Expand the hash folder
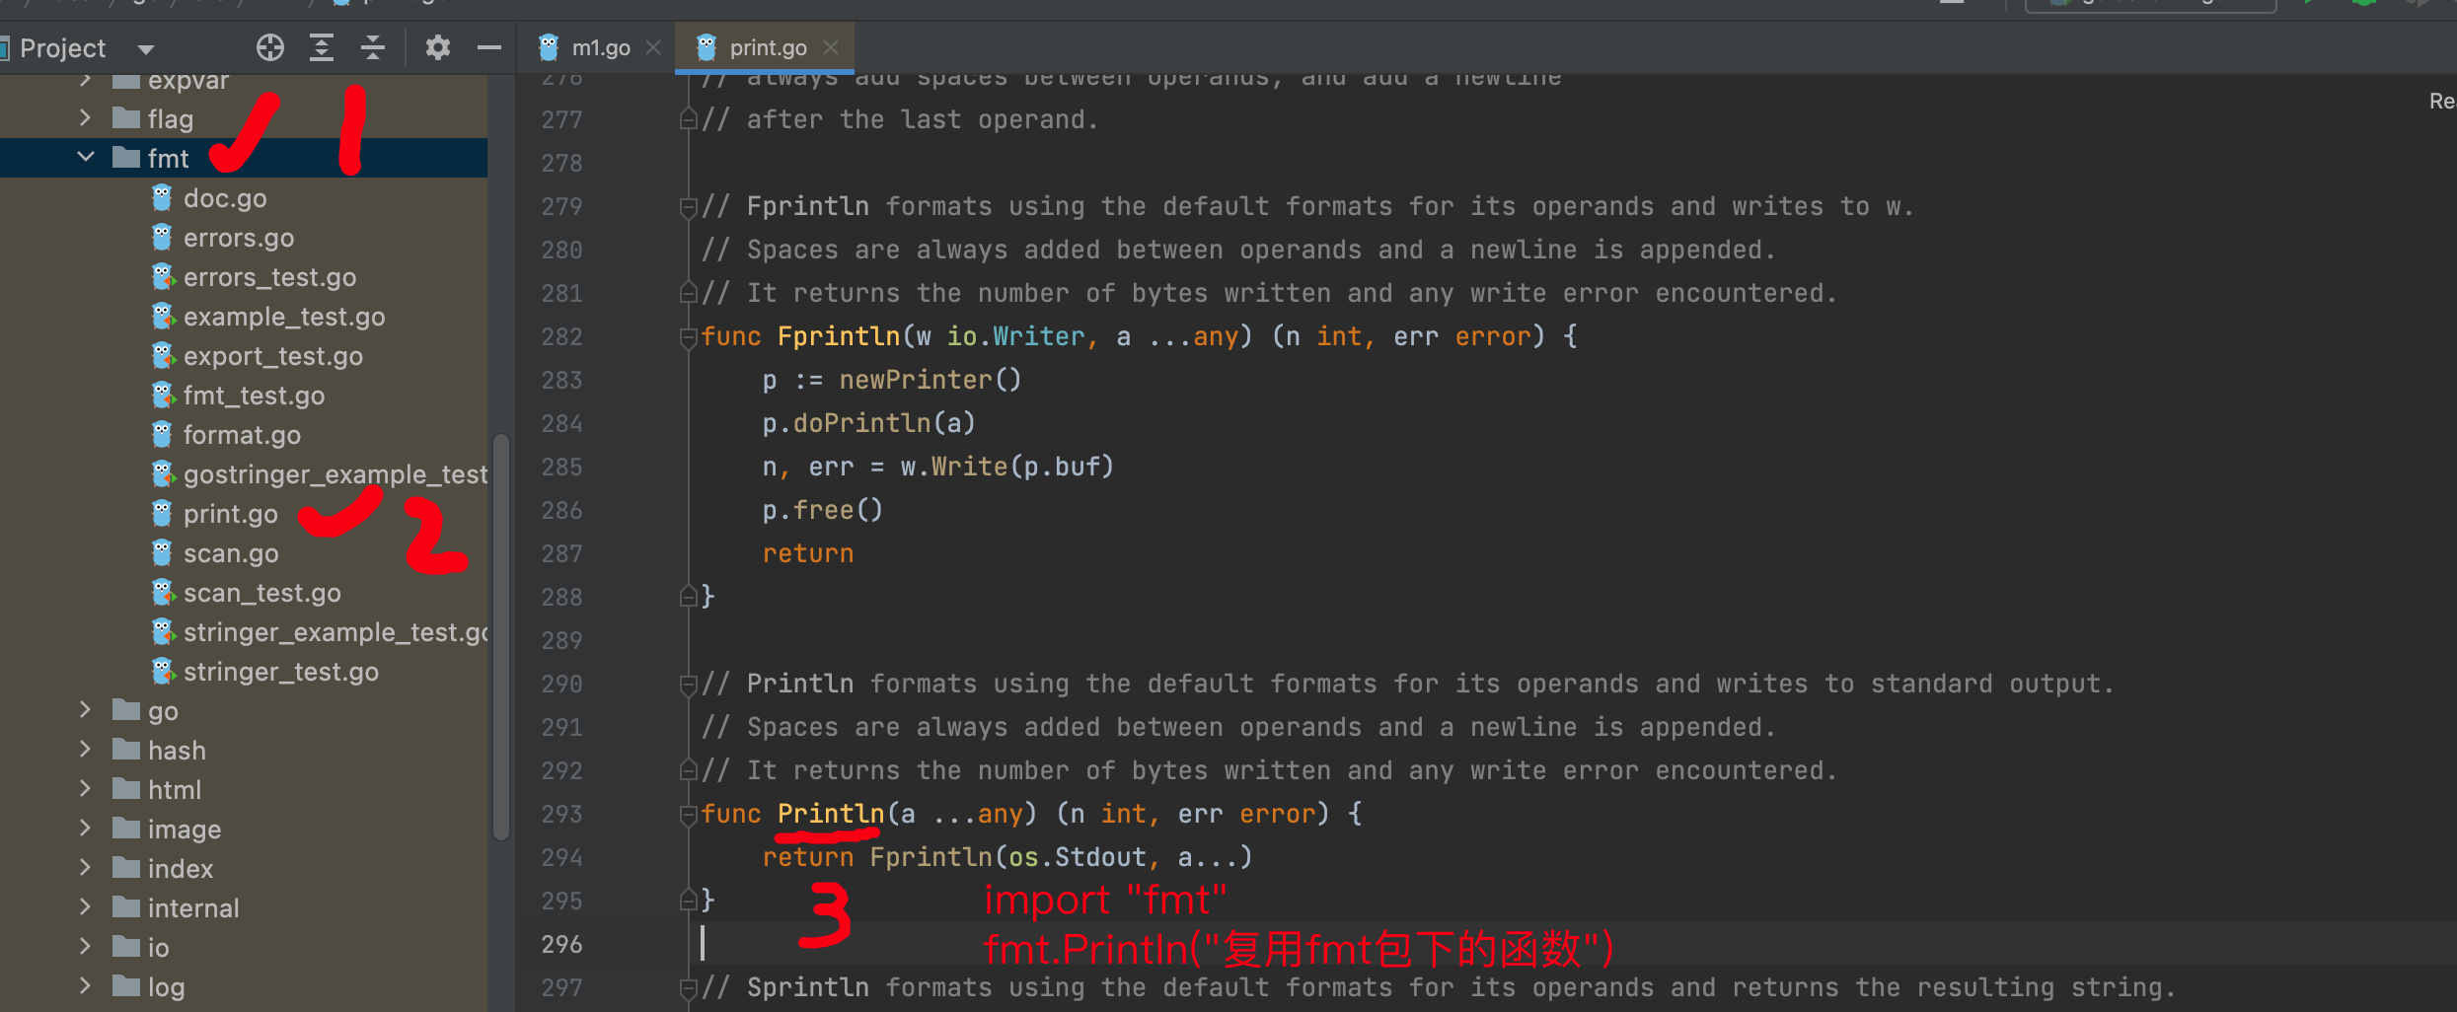2457x1012 pixels. pos(86,750)
